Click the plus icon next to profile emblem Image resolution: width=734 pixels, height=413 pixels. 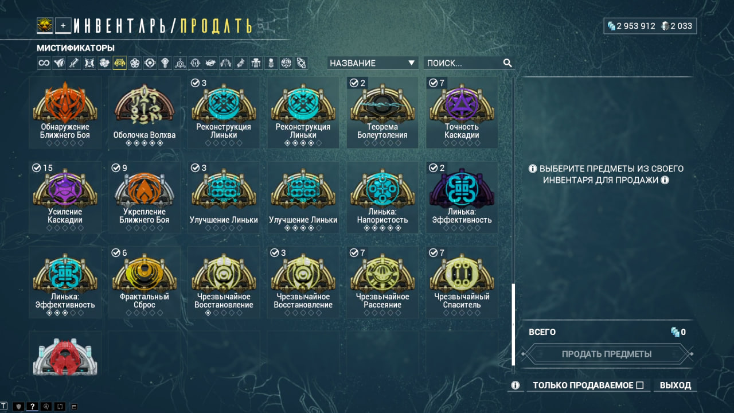[63, 25]
